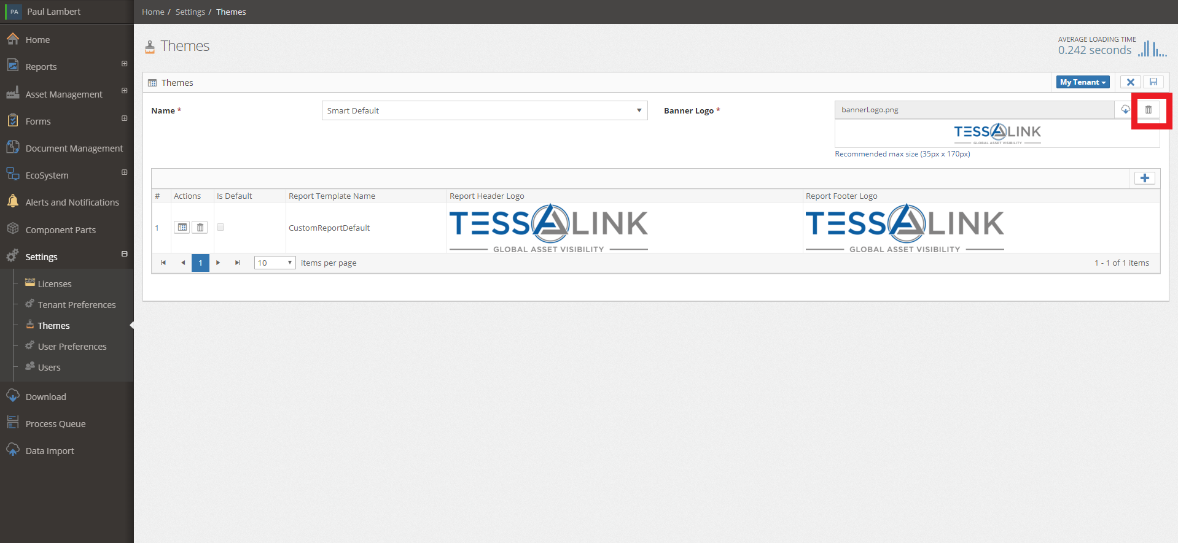This screenshot has width=1178, height=543.
Task: Expand the Reports menu section
Action: pos(124,64)
